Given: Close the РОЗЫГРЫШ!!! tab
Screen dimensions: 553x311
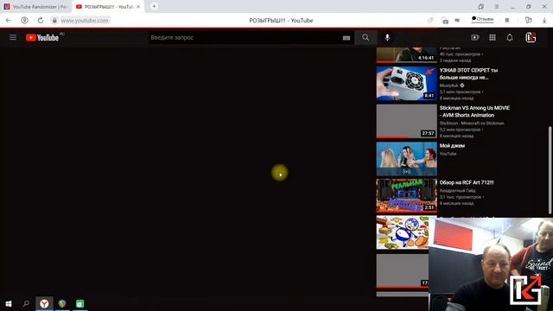Looking at the screenshot, I should [x=138, y=7].
